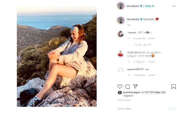The width and height of the screenshot is (177, 113).
Task: Share the post via paper plane icon
Action: pyautogui.click(x=135, y=87)
